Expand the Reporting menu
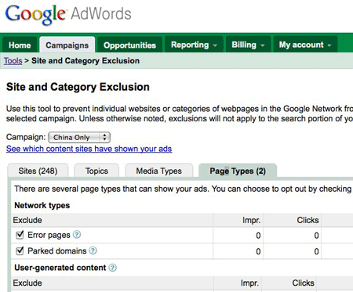The image size is (353, 292). pos(194,45)
